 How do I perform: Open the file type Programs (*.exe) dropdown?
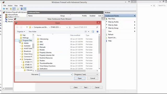point(86,74)
